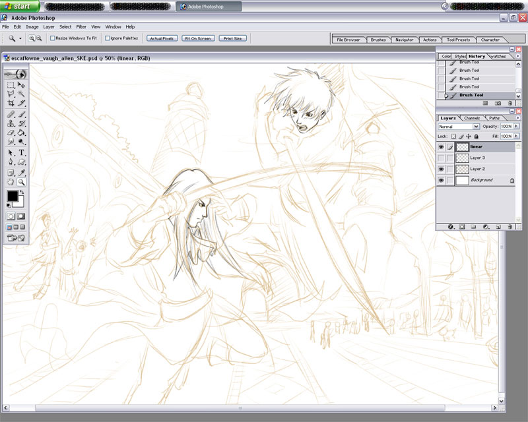The height and width of the screenshot is (422, 528).
Task: Enable Ignore Palettes checkbox
Action: pyautogui.click(x=108, y=38)
